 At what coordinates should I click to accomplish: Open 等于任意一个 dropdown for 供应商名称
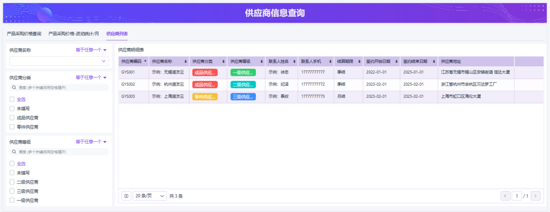pyautogui.click(x=91, y=50)
